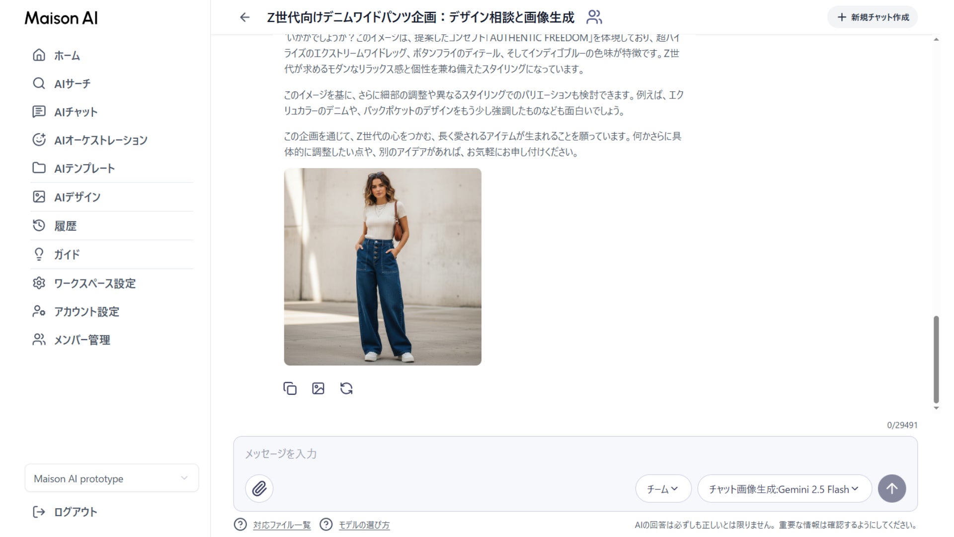Click the help icon next to 対応ファイル一覧
The width and height of the screenshot is (954, 537).
pyautogui.click(x=240, y=525)
